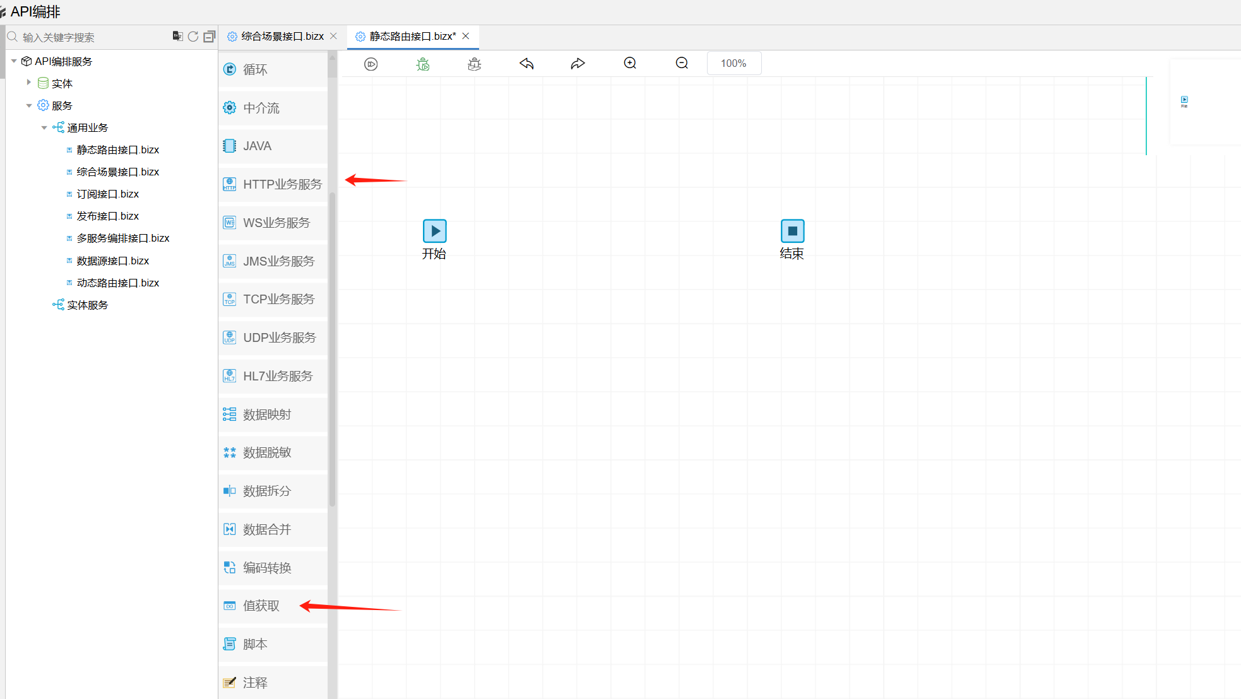Viewport: 1241px width, 699px height.
Task: Click the run/play icon in canvas toolbar
Action: point(371,64)
